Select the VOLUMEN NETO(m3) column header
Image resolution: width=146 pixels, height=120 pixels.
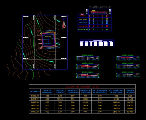[130, 91]
